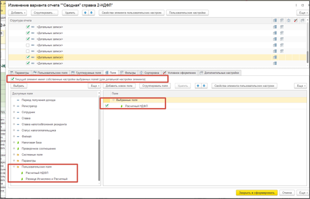Expand Статус налогоплательщика node
This screenshot has width=310, height=199.
(14, 131)
